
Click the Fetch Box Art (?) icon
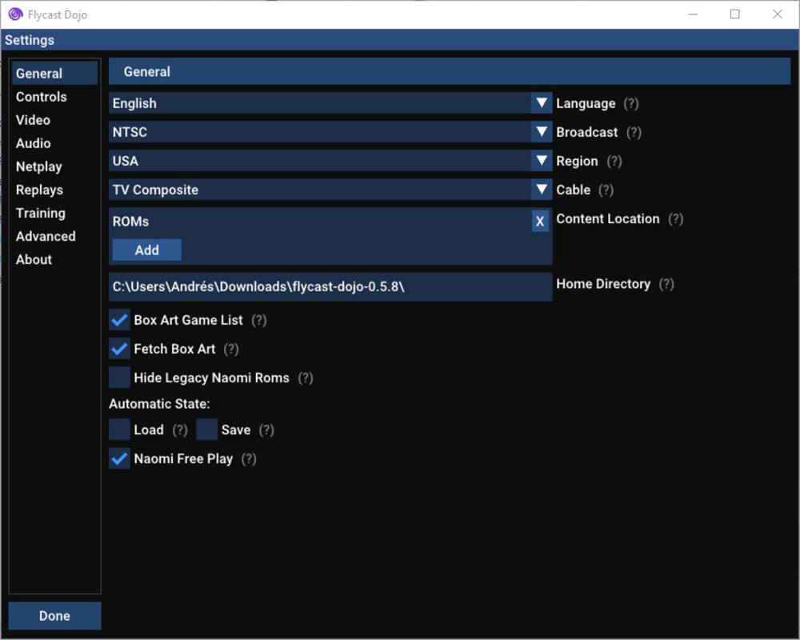(231, 349)
